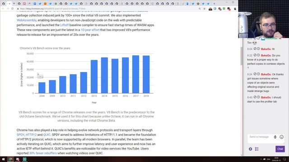Open the Windows Start menu
Screen dimensions: 289x162
point(3,159)
